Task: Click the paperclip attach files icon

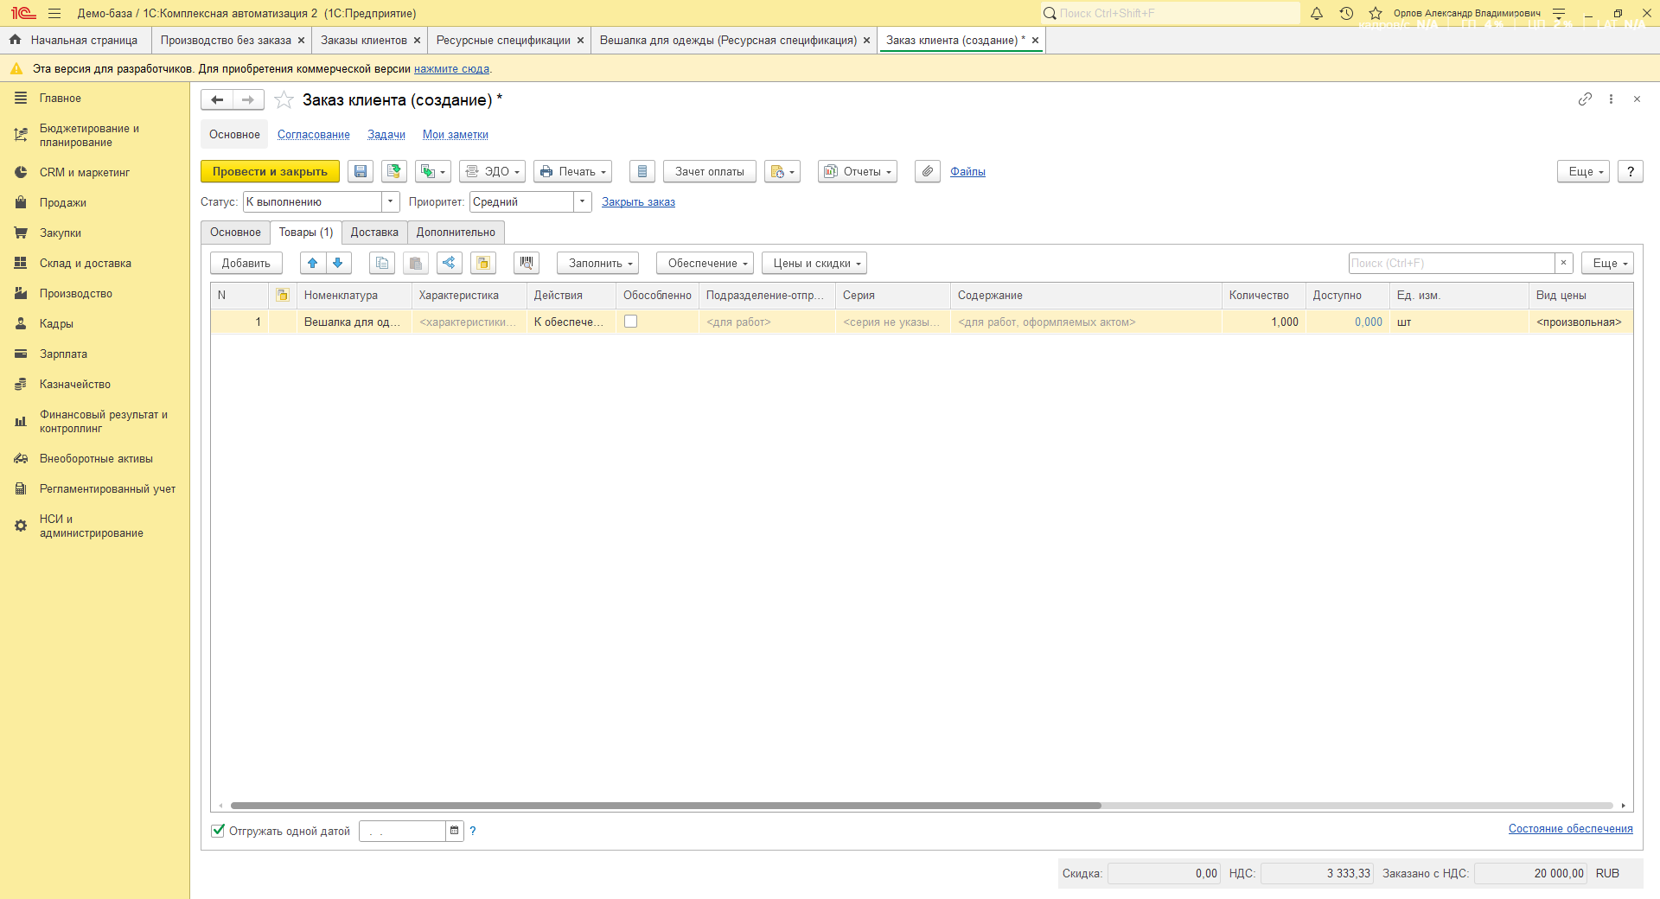Action: [x=927, y=171]
